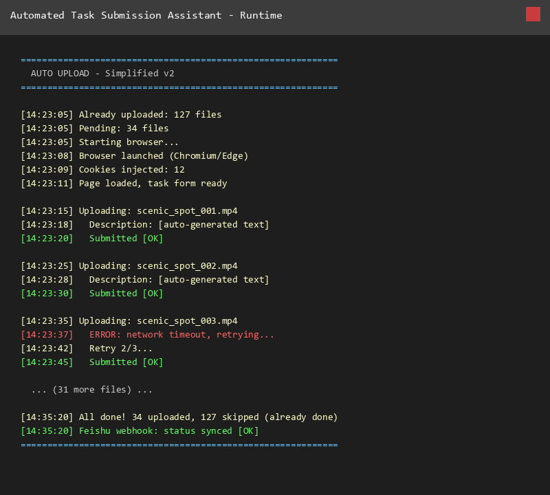Image resolution: width=550 pixels, height=495 pixels.
Task: Click 'Browser launched (Chromium/Edge)' line
Action: 134,156
